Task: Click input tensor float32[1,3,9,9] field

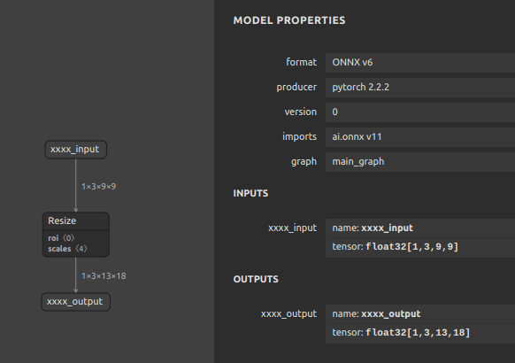Action: [420, 247]
